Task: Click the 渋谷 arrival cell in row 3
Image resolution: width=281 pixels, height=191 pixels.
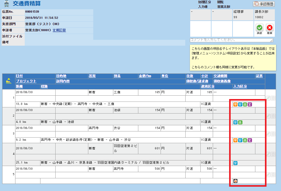Action: (x=125, y=128)
